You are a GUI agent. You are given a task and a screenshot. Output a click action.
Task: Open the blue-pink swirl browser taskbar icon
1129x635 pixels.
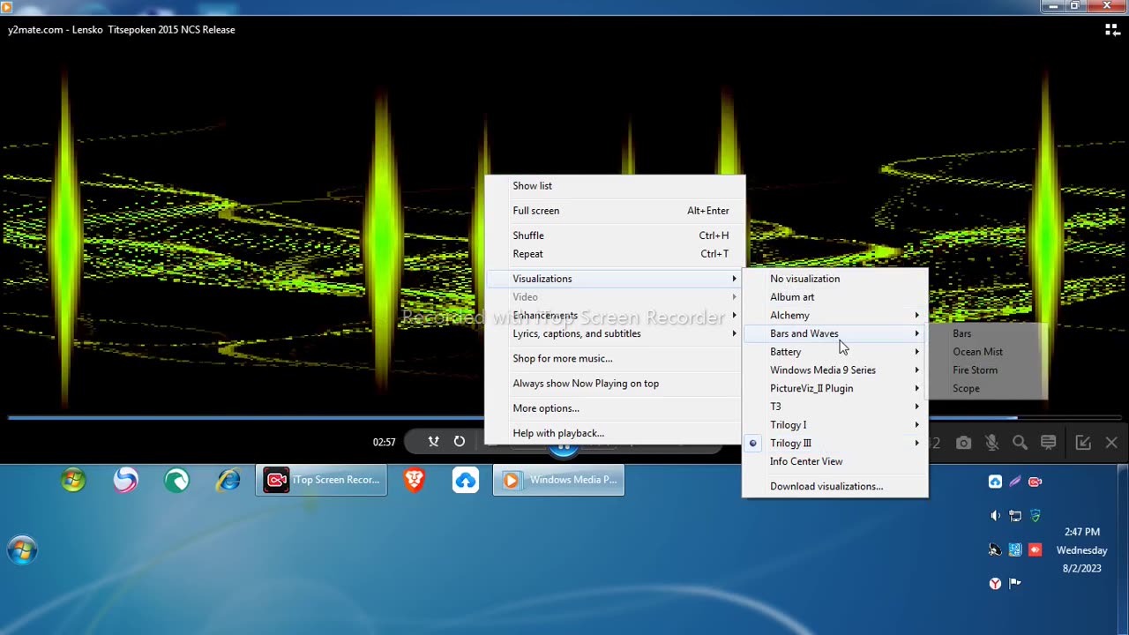click(125, 480)
